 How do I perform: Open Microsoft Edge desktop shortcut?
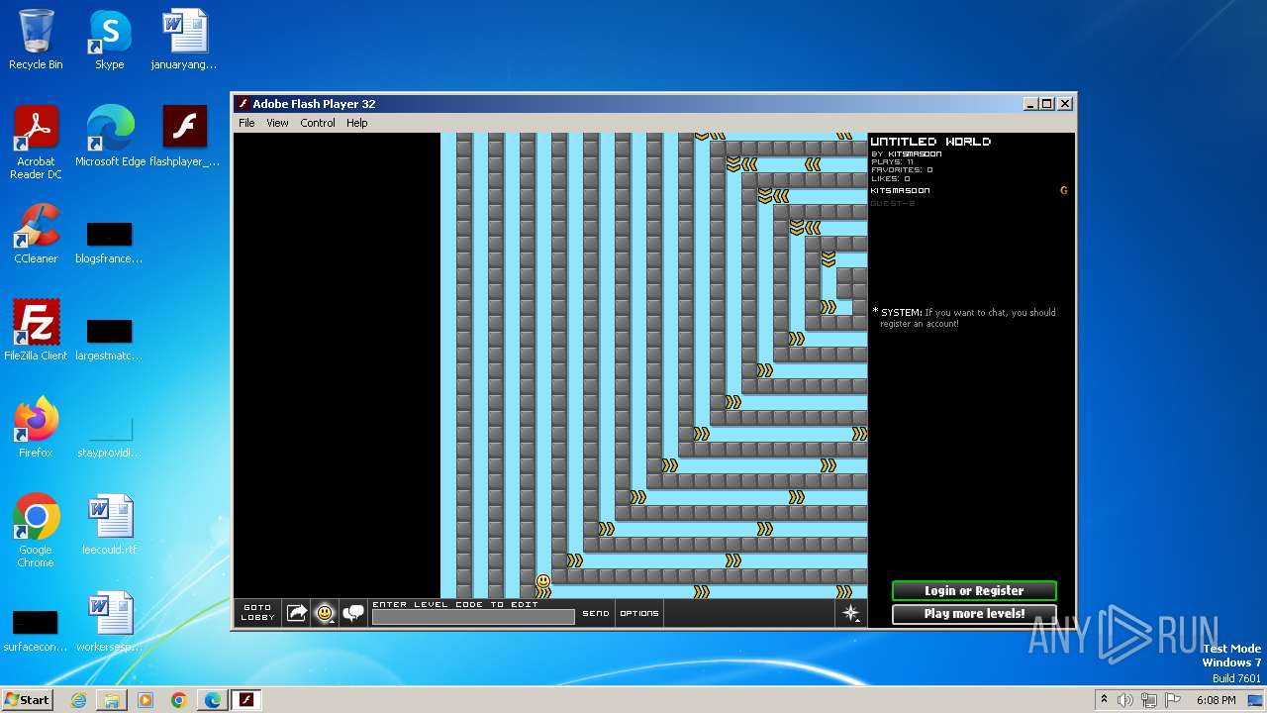(x=110, y=138)
